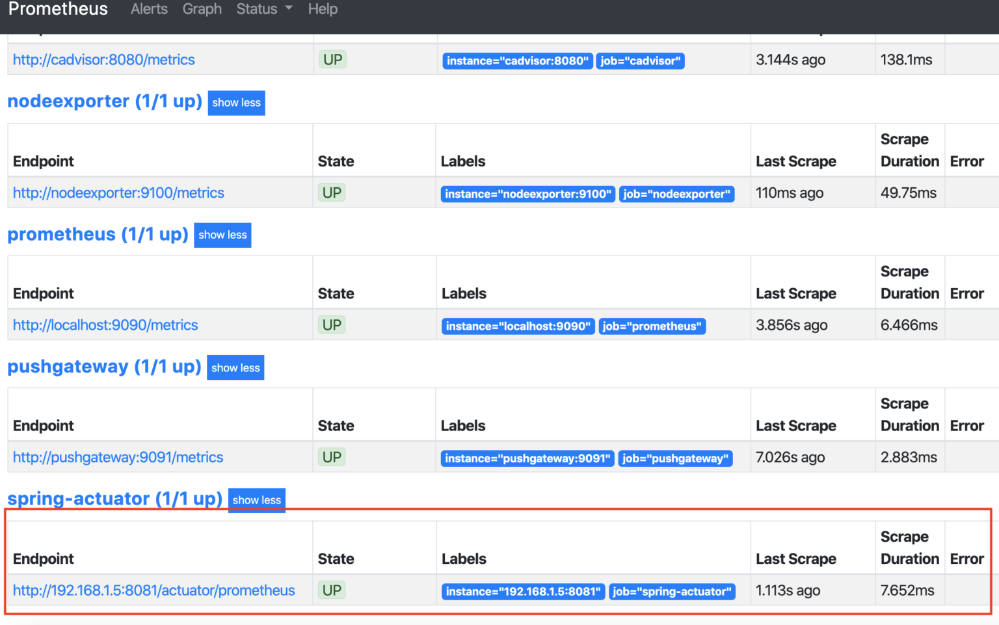
Task: Click show less for spring-actuator
Action: coord(256,499)
